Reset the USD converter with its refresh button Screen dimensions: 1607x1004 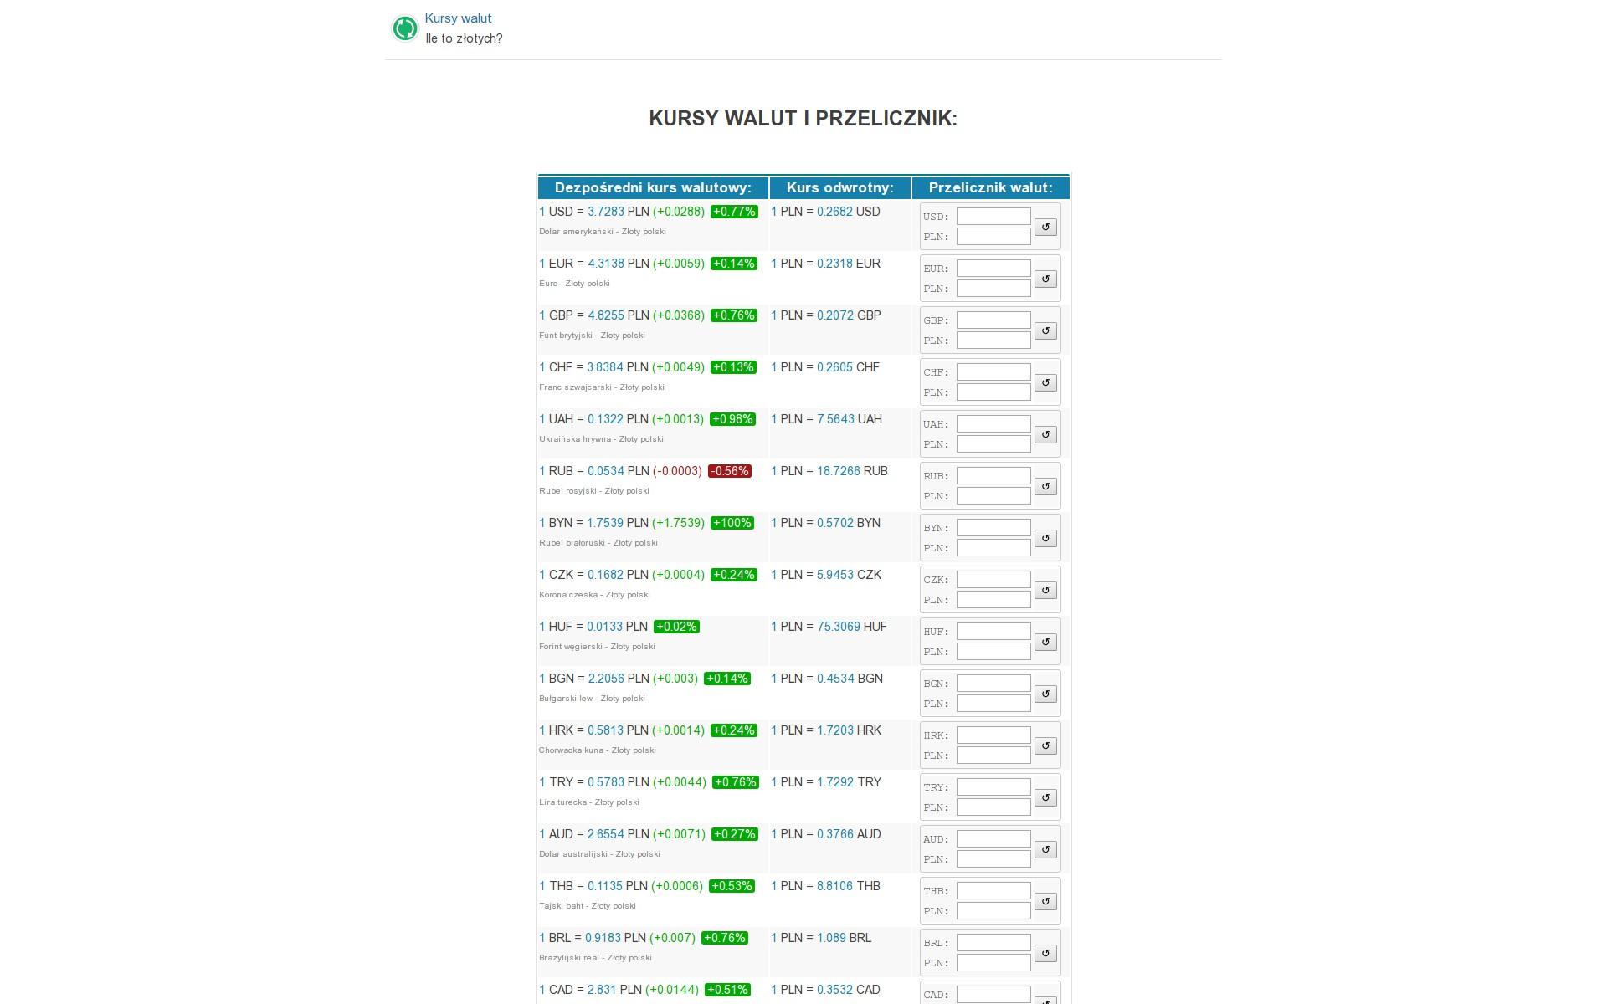[x=1045, y=227]
